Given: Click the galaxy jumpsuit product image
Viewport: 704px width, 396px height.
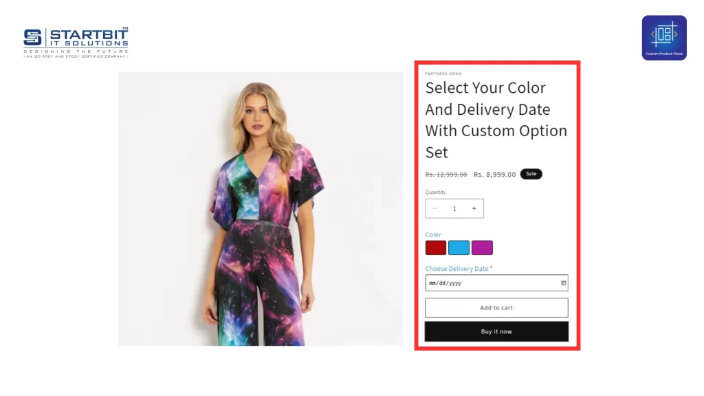Looking at the screenshot, I should pos(261,206).
